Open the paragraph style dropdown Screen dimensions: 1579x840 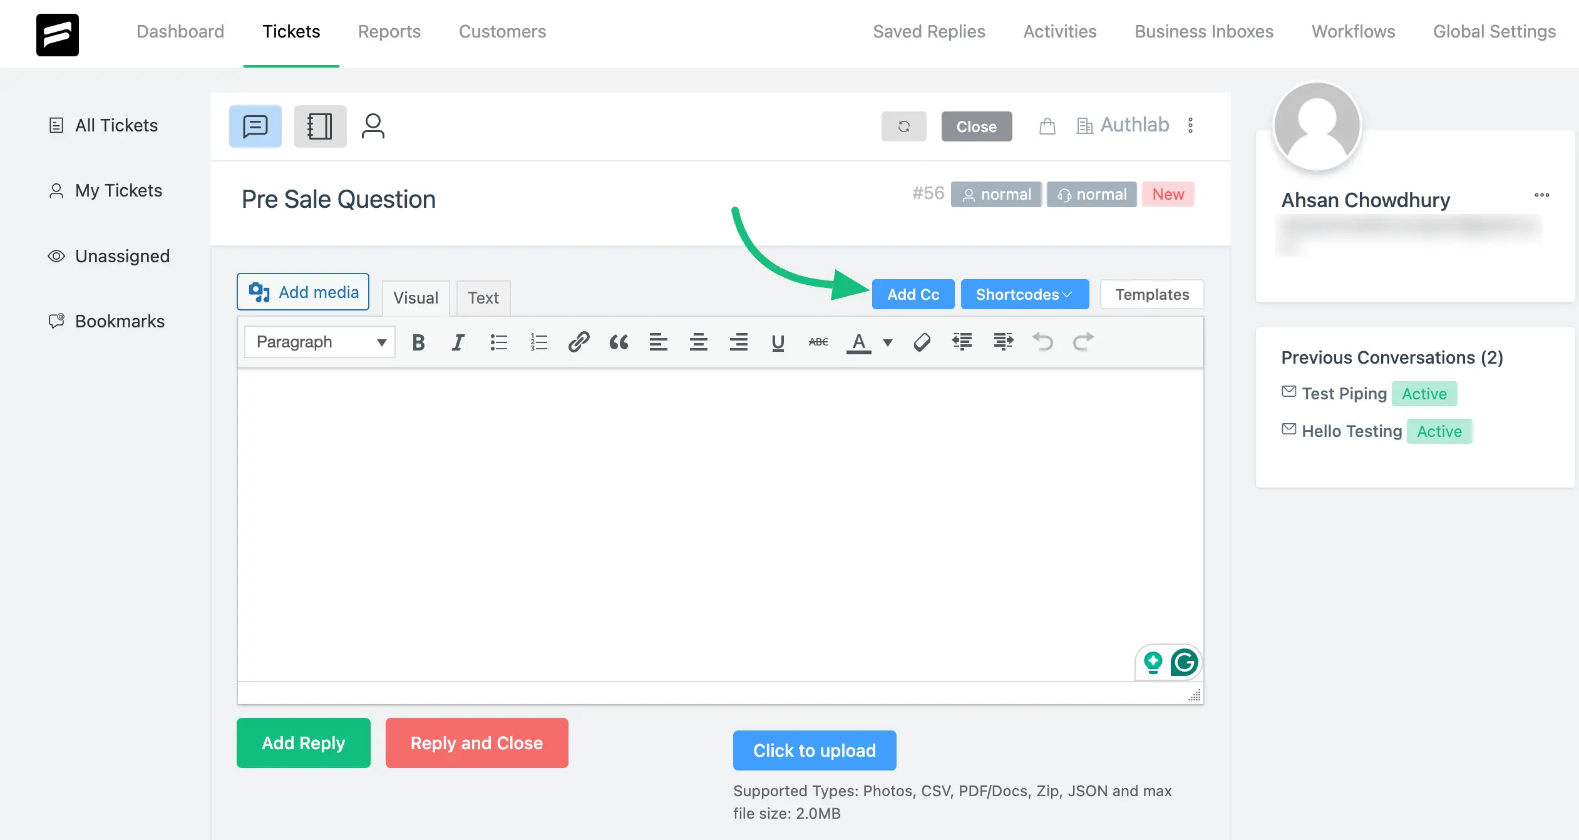point(317,341)
